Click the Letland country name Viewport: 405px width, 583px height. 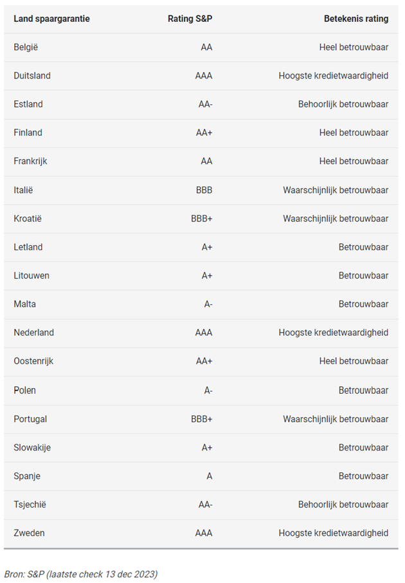tap(28, 247)
